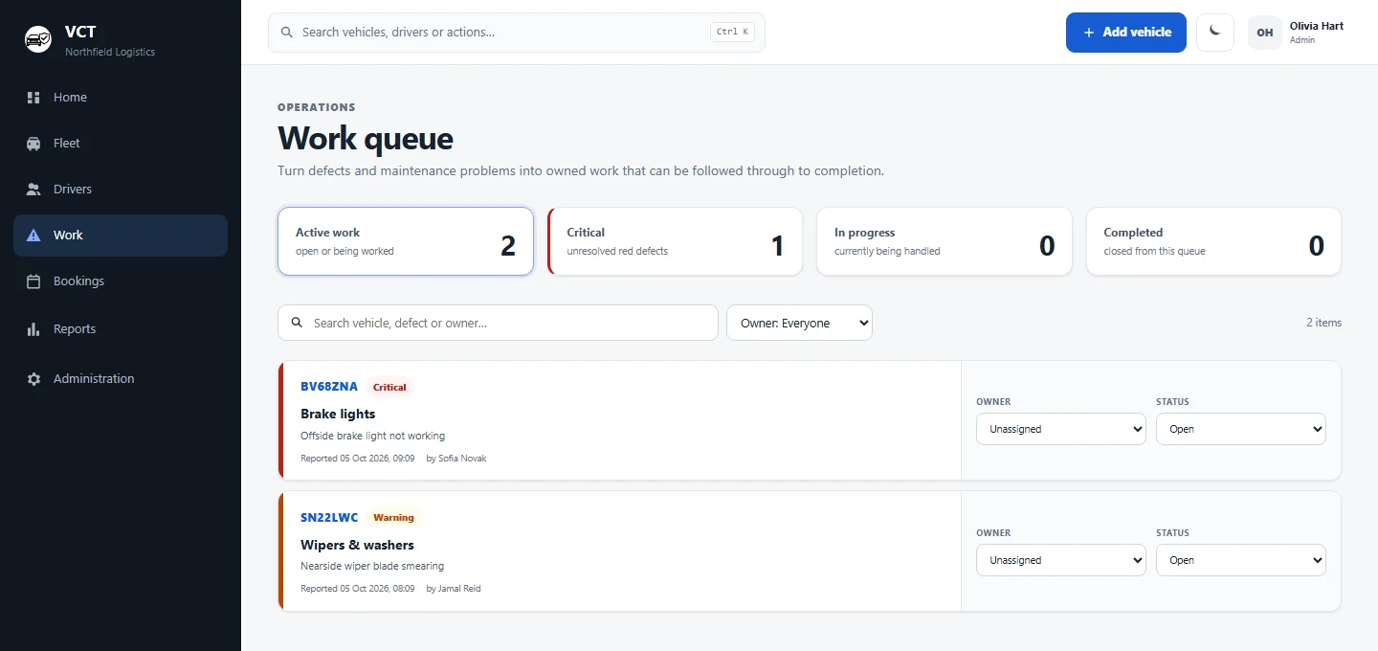Open Status dropdown for Brake lights defect
Viewport: 1378px width, 651px height.
pyautogui.click(x=1241, y=429)
